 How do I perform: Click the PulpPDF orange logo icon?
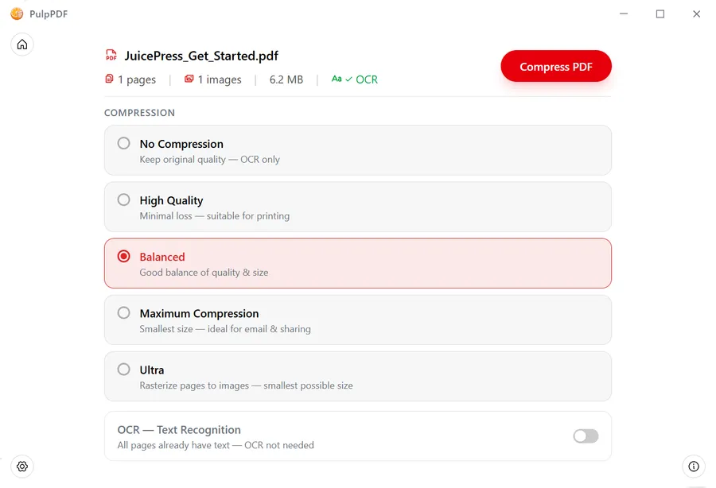17,14
